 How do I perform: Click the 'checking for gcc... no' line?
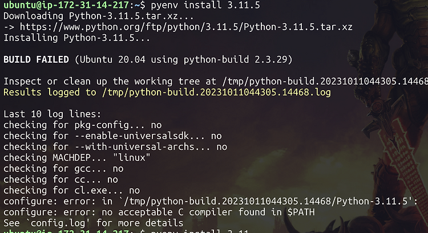coord(63,169)
